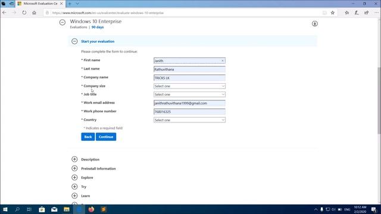This screenshot has width=381, height=214.
Task: Click the volume icon in system tray
Action: click(333, 209)
